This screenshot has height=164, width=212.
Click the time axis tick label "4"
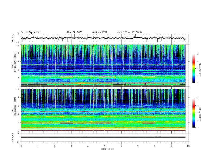point(88,146)
